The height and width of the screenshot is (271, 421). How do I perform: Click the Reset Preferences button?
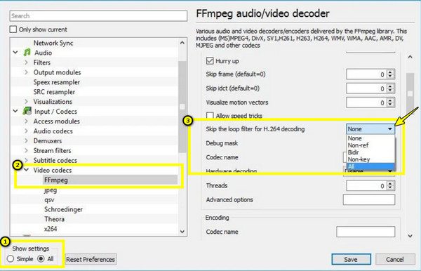91,259
